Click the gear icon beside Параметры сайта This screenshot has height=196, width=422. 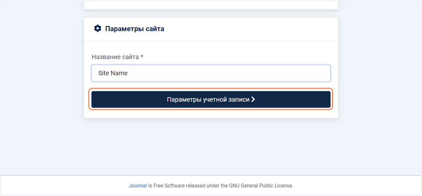(97, 28)
